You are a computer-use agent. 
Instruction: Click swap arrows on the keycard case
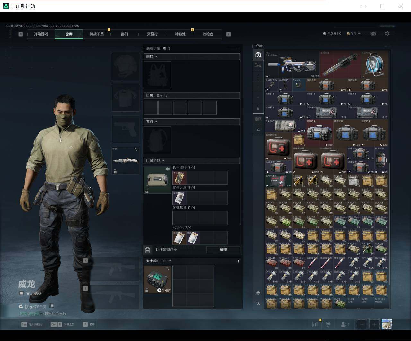167,169
